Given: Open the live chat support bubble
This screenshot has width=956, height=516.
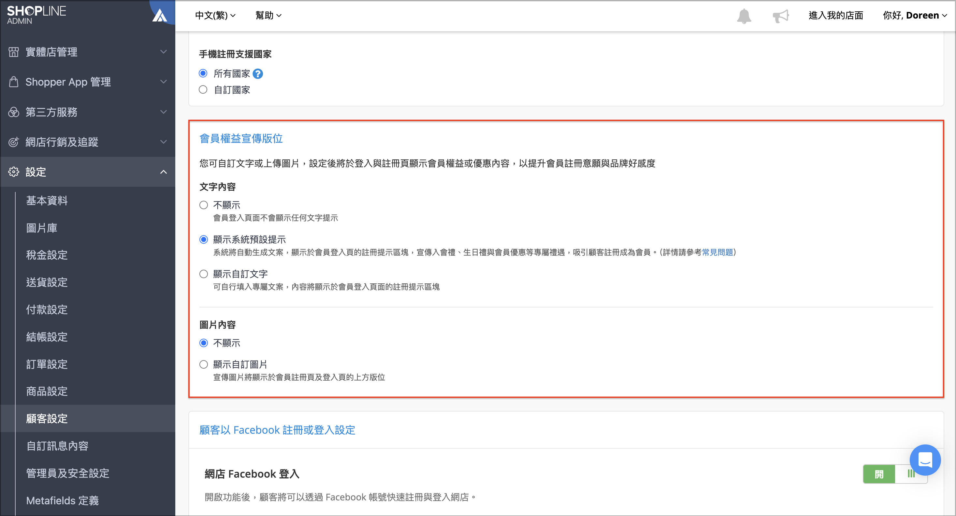Looking at the screenshot, I should pyautogui.click(x=925, y=460).
